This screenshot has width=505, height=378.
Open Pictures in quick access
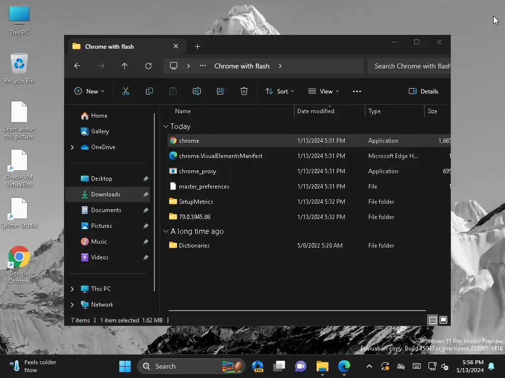101,226
